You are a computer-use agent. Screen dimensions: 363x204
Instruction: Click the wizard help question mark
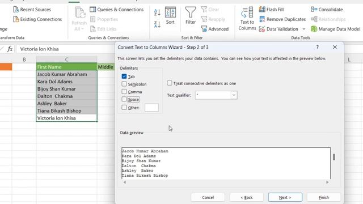click(x=318, y=47)
